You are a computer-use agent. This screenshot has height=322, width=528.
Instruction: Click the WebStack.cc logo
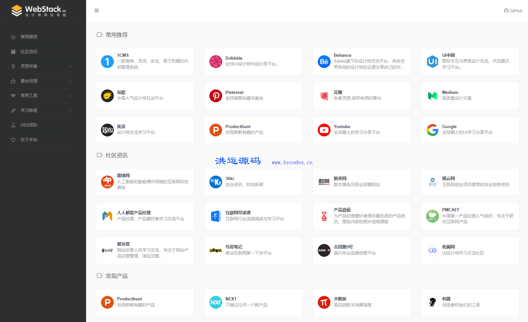pyautogui.click(x=39, y=11)
